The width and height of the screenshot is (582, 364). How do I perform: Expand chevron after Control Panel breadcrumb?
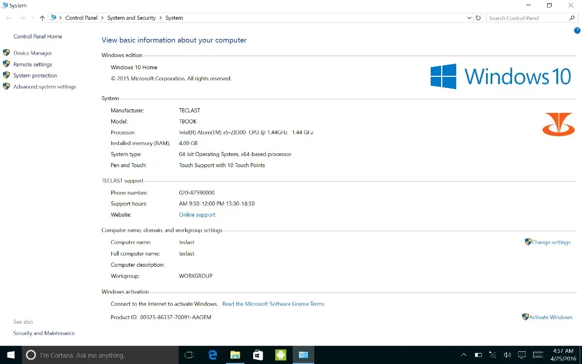pyautogui.click(x=102, y=18)
